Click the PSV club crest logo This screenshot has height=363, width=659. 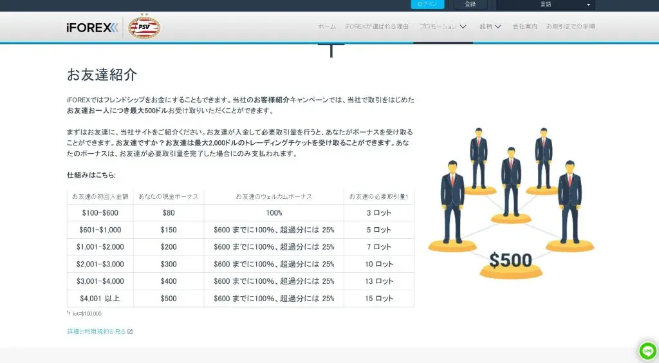point(144,26)
